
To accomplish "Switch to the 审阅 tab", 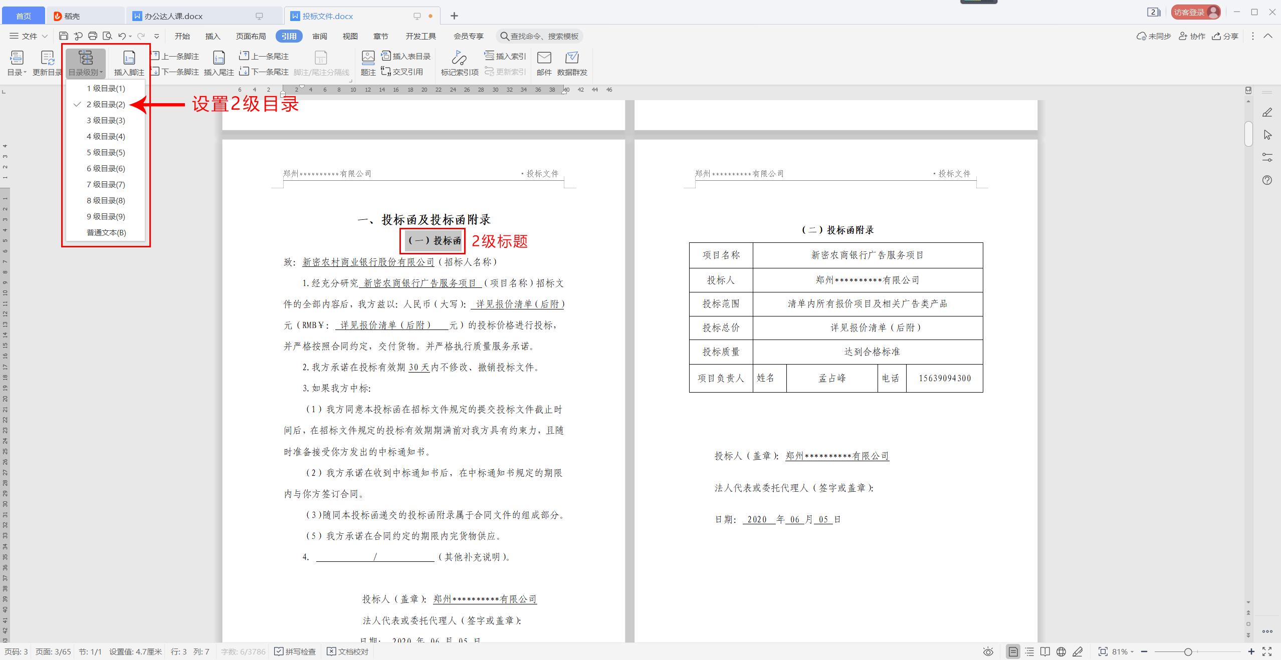I will pos(320,36).
